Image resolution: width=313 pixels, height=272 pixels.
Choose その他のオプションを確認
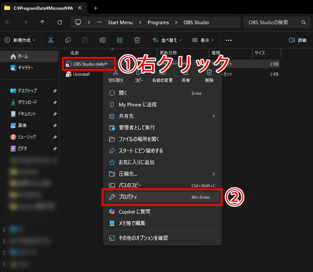162,238
